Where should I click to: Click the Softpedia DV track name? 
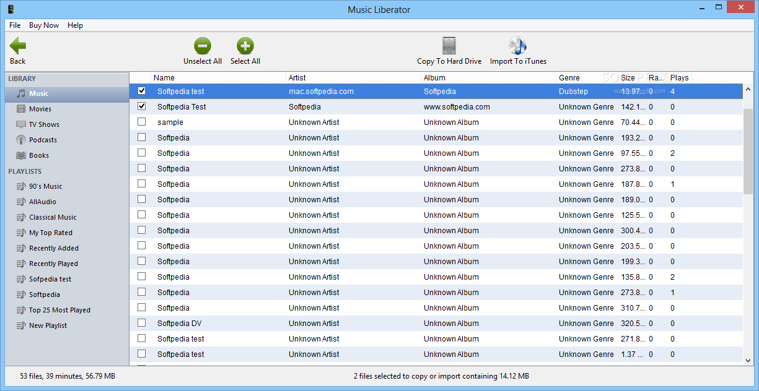(x=179, y=323)
